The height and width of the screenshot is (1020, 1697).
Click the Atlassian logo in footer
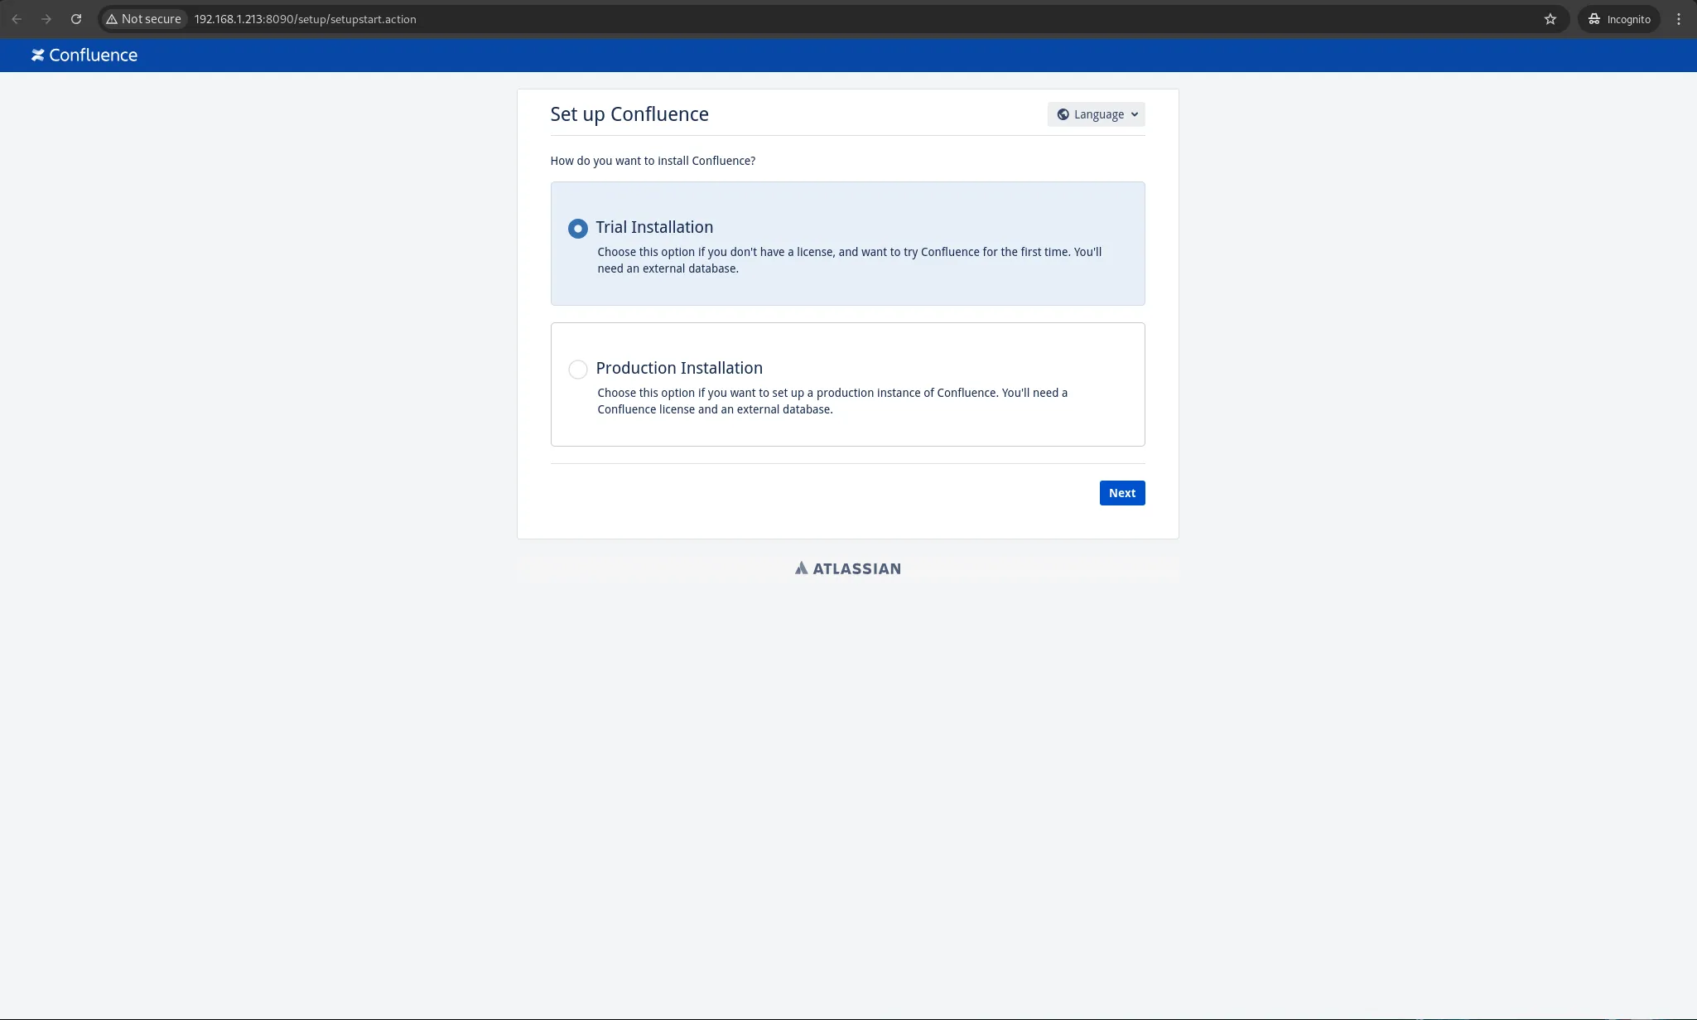point(848,568)
